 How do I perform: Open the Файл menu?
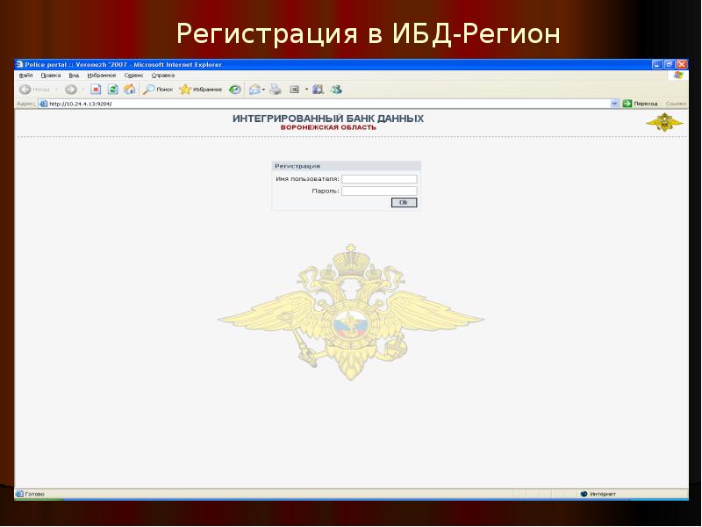(24, 76)
